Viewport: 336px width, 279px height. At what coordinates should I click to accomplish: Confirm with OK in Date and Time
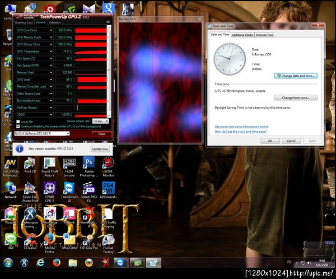(x=270, y=141)
